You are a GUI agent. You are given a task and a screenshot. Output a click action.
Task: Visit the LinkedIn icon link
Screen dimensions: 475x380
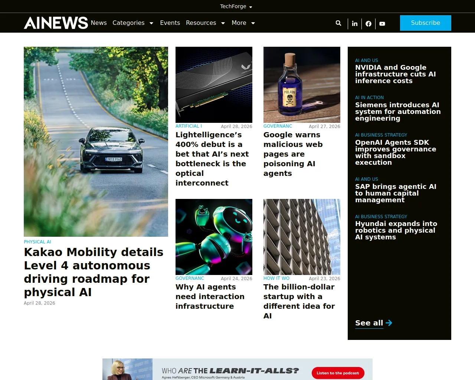(355, 23)
